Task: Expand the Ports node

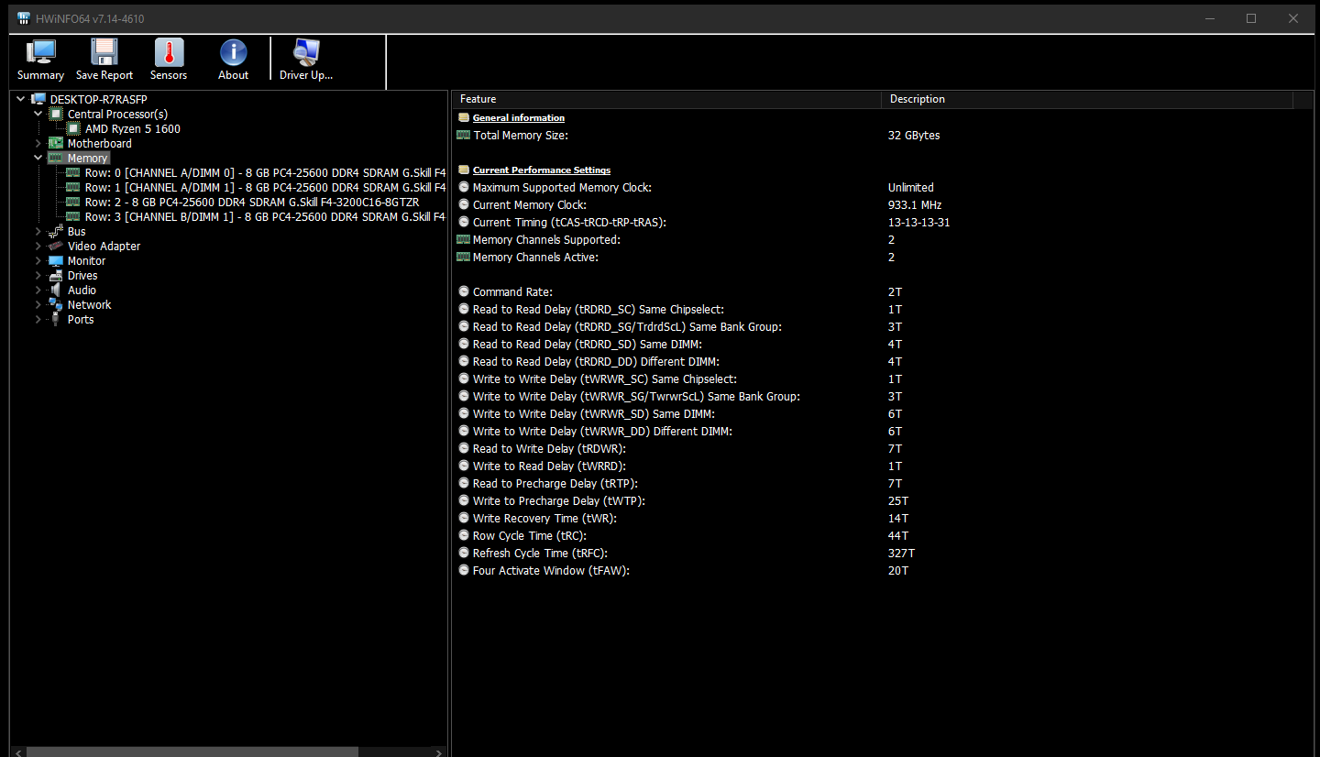Action: 38,319
